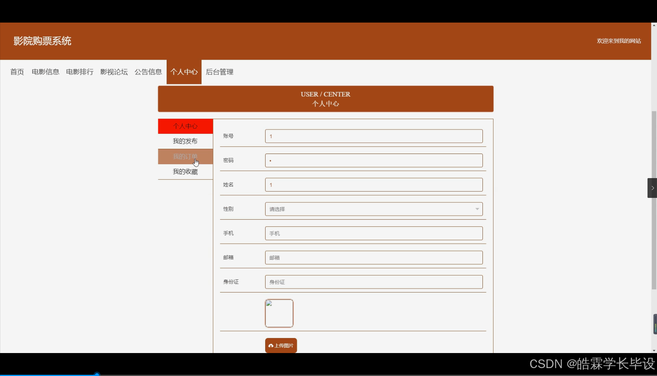Go to 公告信息 page
657x376 pixels.
pos(148,72)
